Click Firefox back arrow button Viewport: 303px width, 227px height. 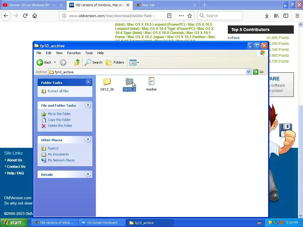[x=6, y=16]
